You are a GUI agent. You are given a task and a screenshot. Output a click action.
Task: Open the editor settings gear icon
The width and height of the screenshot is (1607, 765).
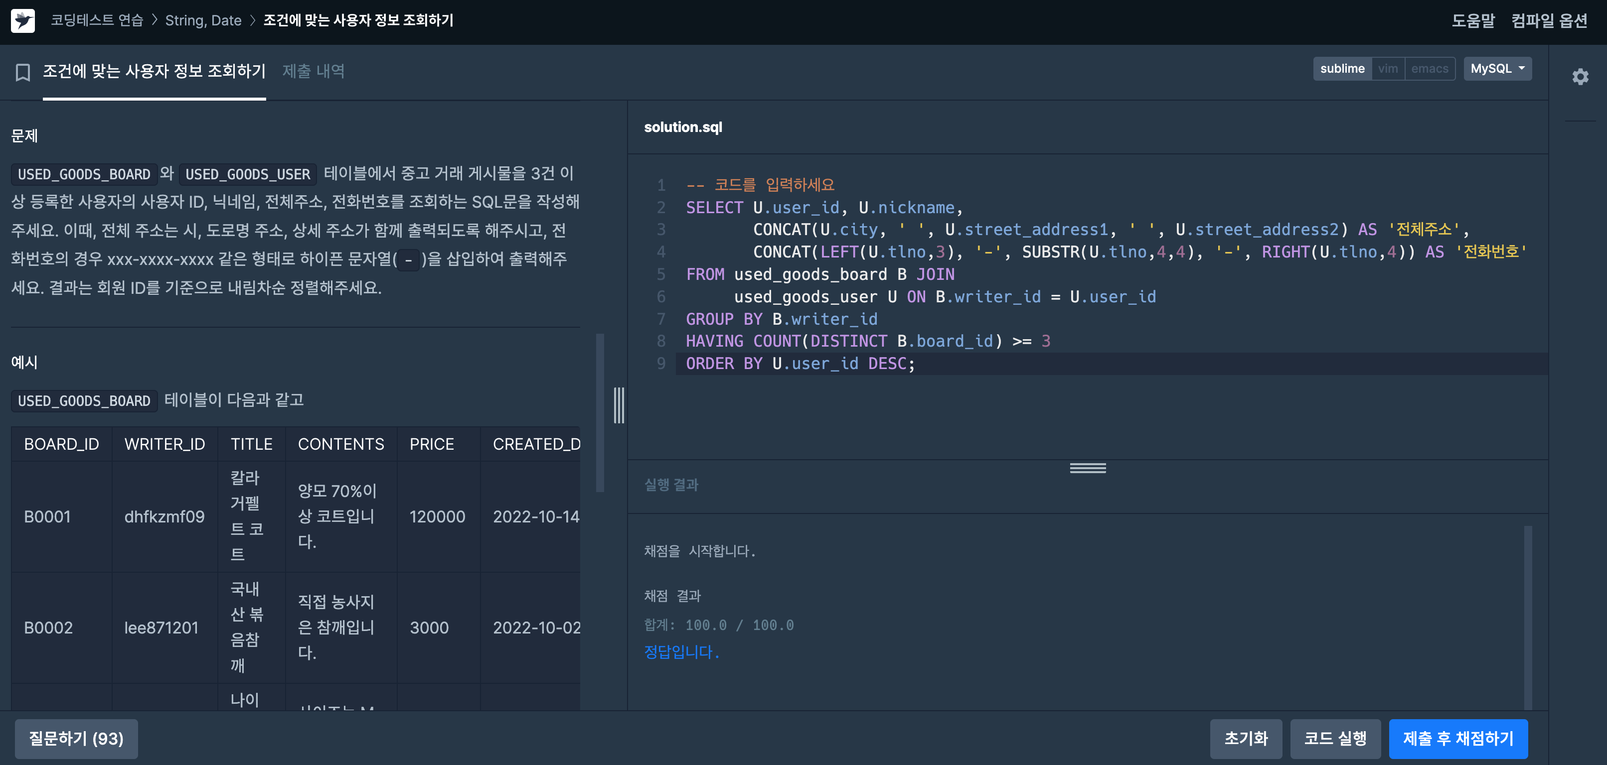point(1580,77)
